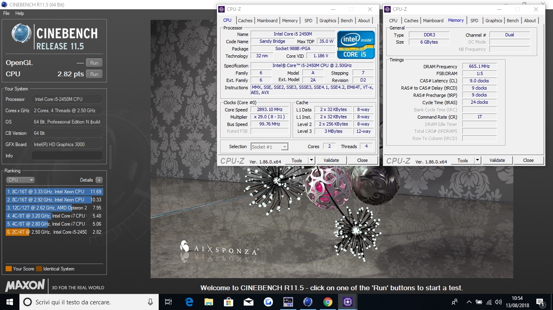Click Close button in left CPU-Z
The width and height of the screenshot is (553, 310).
coord(362,160)
